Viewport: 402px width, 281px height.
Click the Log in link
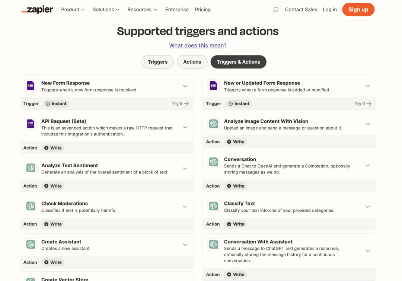(x=330, y=10)
